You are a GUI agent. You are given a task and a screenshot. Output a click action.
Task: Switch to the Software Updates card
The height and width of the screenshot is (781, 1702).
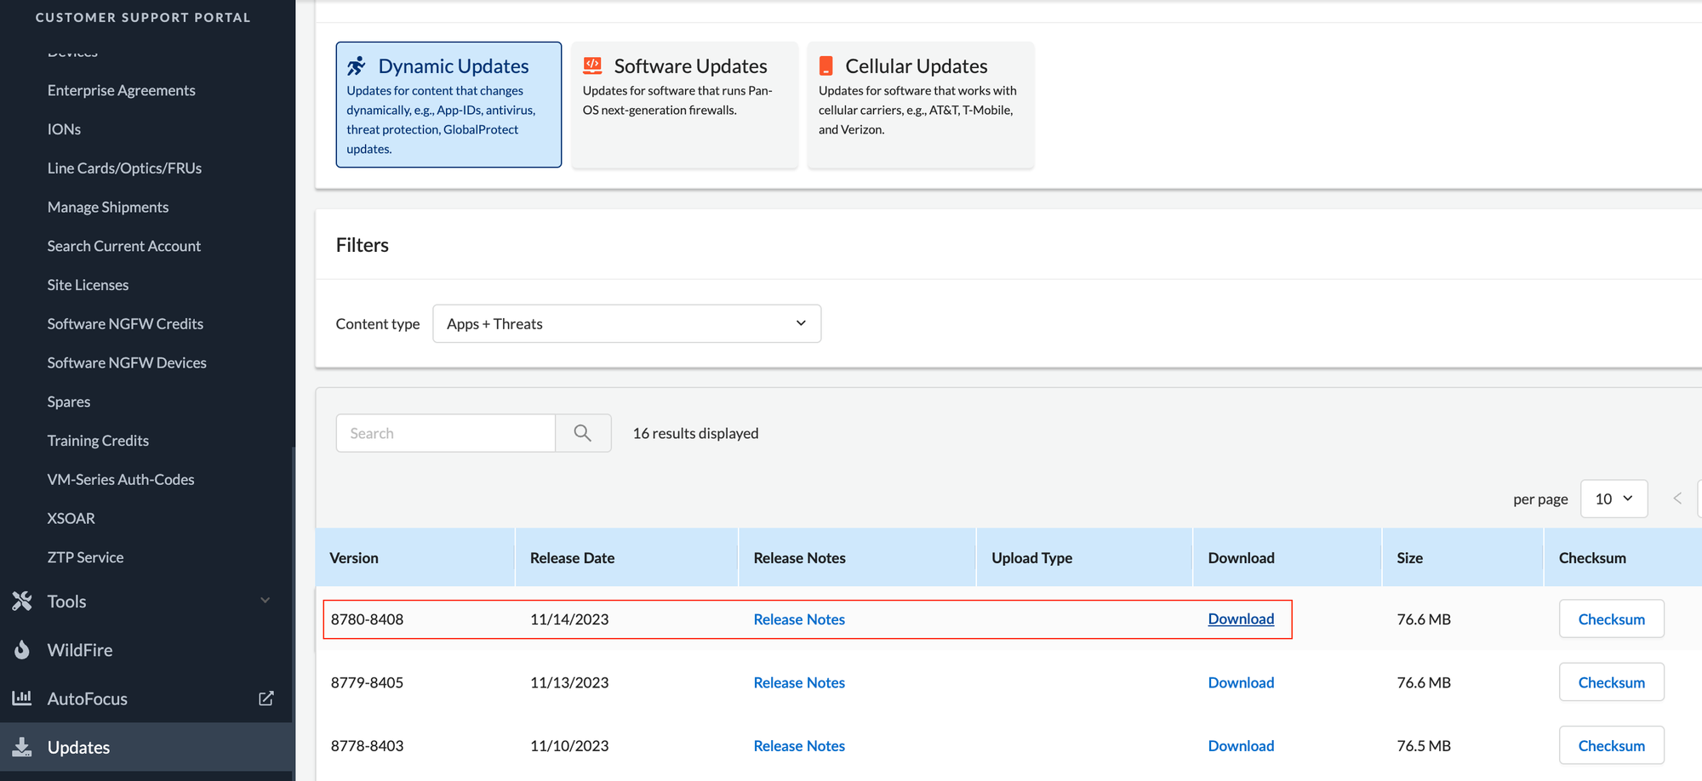click(685, 105)
